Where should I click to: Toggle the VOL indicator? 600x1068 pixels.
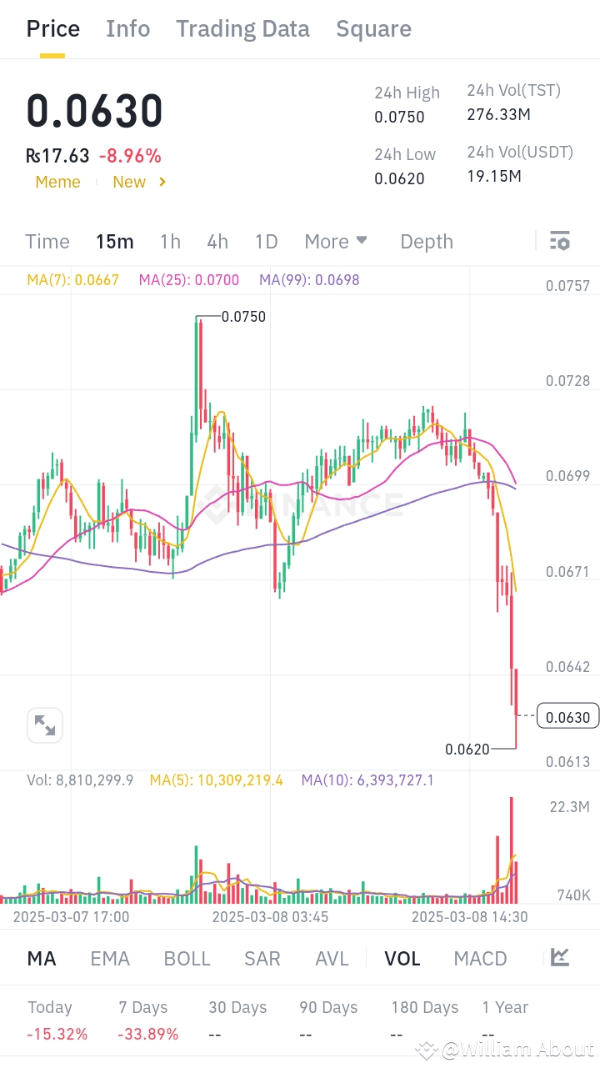point(402,958)
